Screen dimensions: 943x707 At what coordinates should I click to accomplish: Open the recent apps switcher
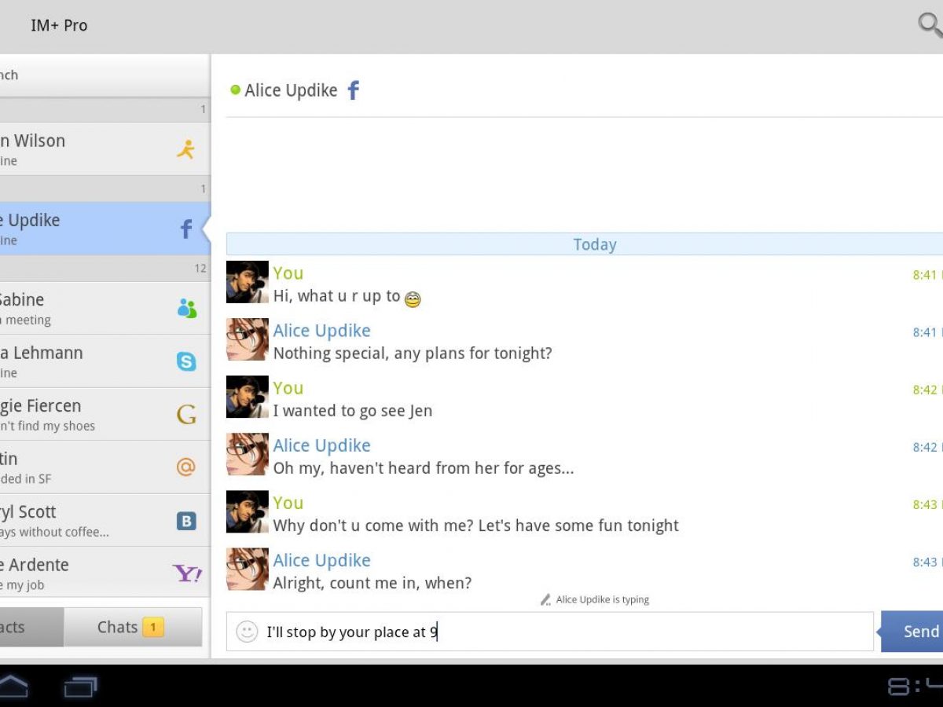[x=80, y=687]
